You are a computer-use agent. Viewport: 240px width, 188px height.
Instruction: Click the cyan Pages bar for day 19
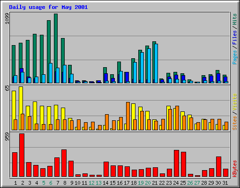[x=142, y=68]
